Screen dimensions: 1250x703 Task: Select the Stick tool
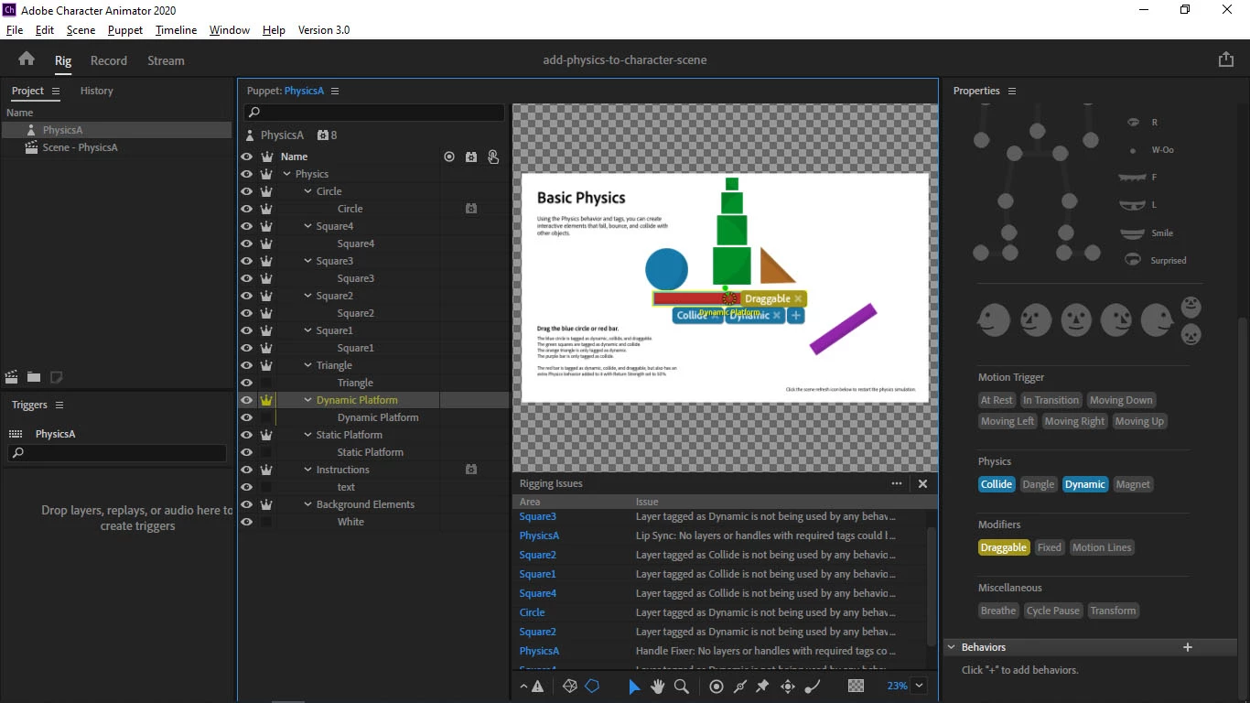739,686
